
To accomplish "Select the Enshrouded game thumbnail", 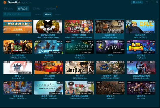I will (x=48, y=47).
